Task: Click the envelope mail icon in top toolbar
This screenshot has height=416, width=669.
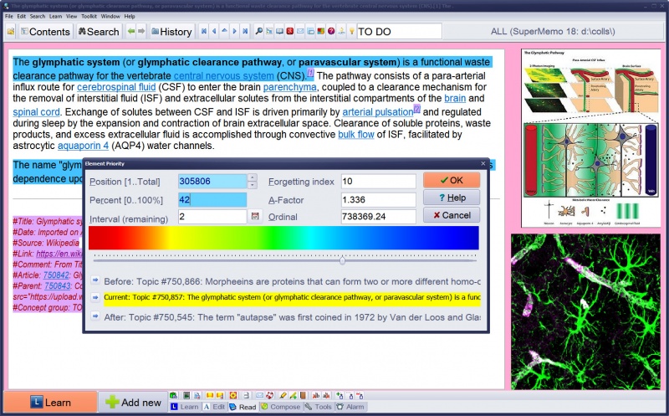Action: pos(300,31)
